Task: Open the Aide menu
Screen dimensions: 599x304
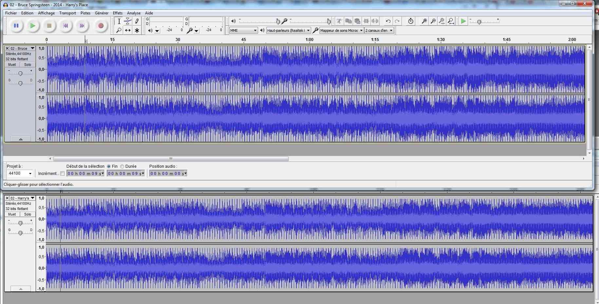Action: (149, 13)
